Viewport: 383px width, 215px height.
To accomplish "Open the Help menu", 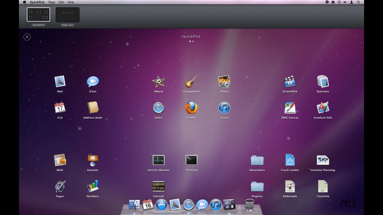I will coord(71,2).
